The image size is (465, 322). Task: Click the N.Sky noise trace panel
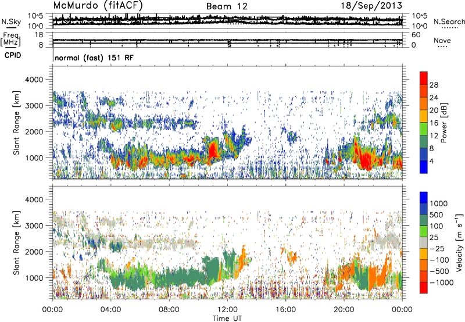[227, 20]
